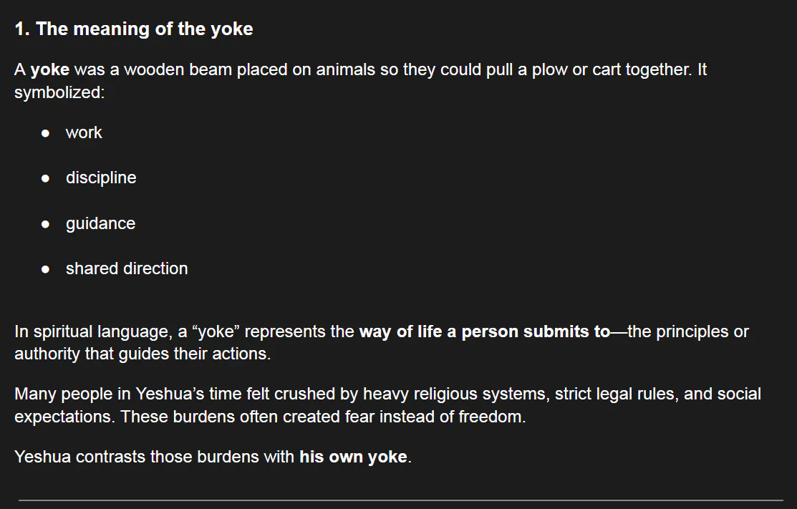Screen dimensions: 797x509
Task: Click the bullet dot beside "guidance"
Action: 46,224
